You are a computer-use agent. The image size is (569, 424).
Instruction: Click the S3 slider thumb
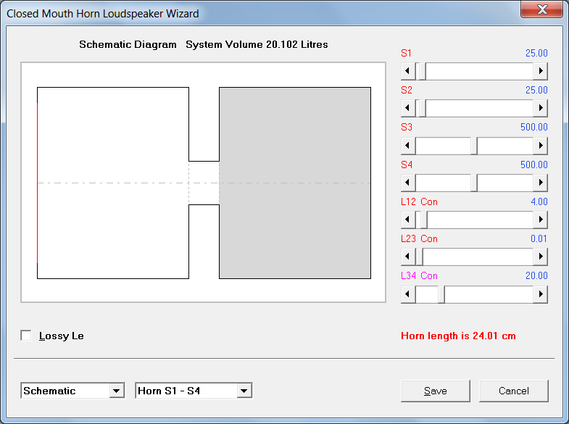coord(473,146)
